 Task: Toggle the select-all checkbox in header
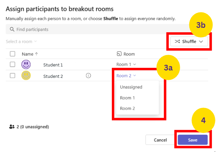point(13,54)
